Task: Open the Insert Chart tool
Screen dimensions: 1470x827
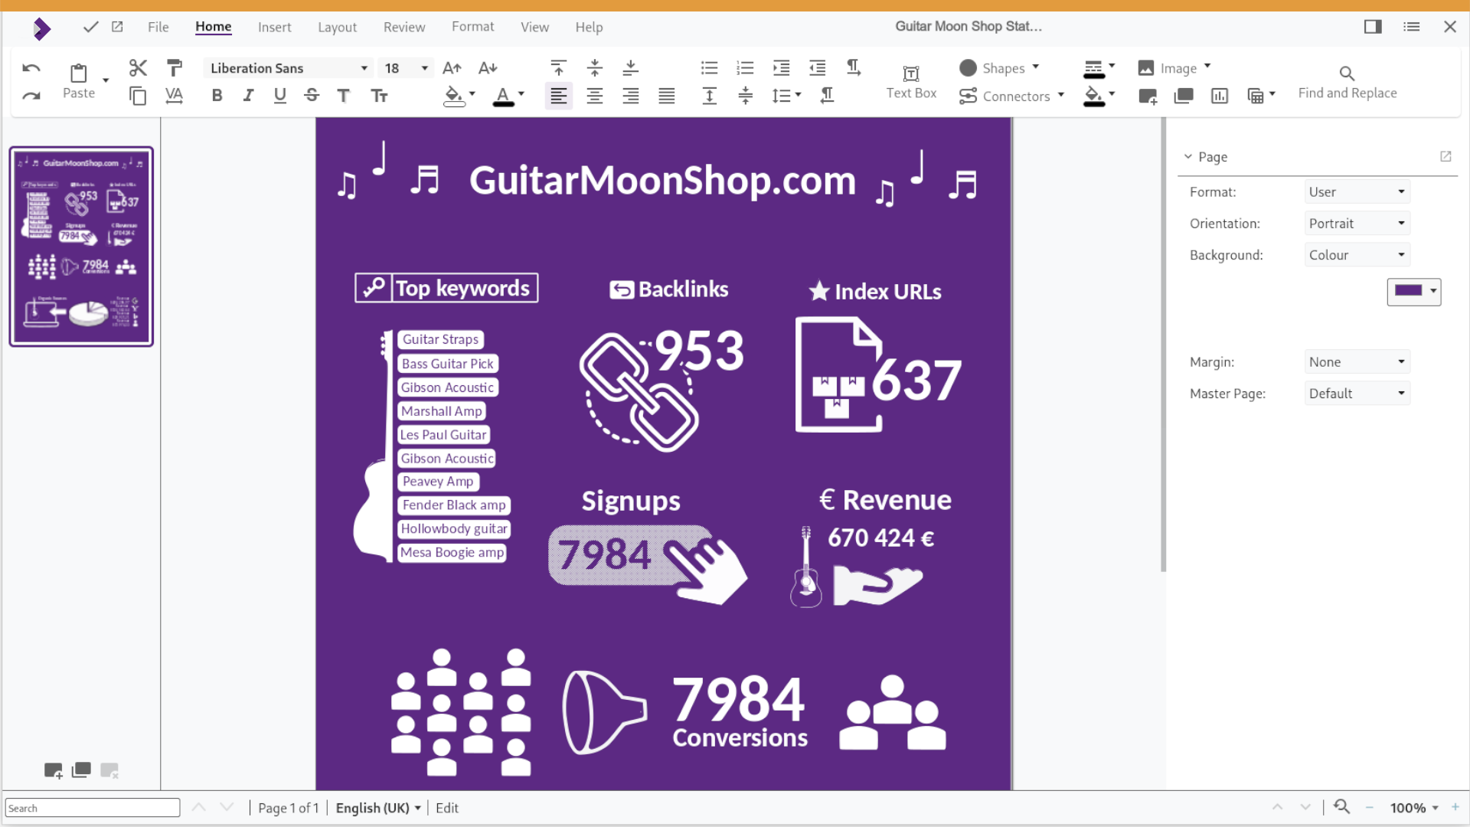Action: [1220, 96]
